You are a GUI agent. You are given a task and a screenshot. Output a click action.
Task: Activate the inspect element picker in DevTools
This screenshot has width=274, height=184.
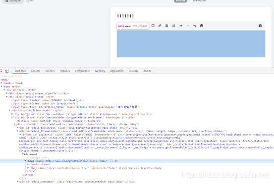(1, 71)
